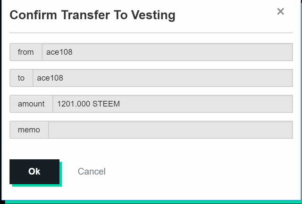This screenshot has width=302, height=204.
Task: Click the ace108 text in from field
Action: [59, 52]
